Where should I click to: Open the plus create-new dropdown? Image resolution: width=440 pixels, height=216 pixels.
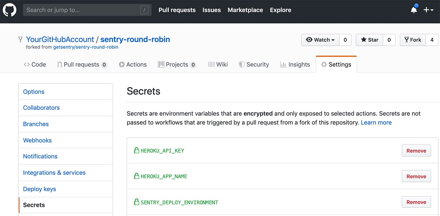point(428,10)
